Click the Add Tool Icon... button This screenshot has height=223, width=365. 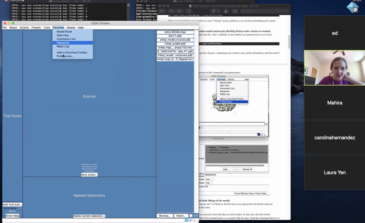coord(12,204)
